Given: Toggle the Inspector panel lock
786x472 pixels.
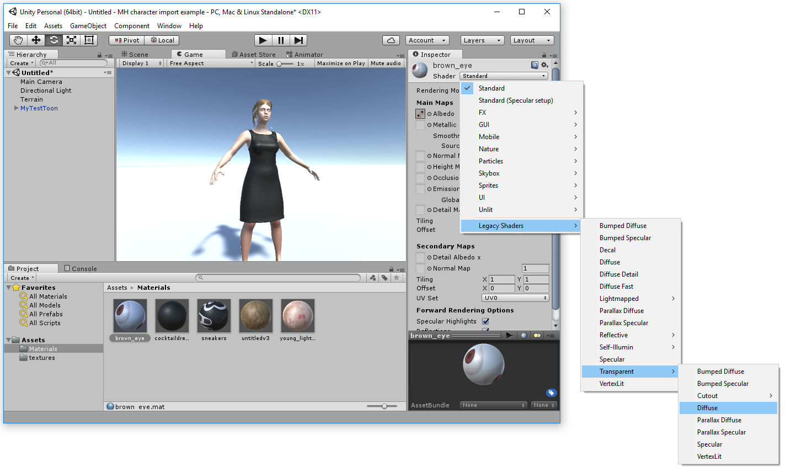Looking at the screenshot, I should (x=544, y=55).
